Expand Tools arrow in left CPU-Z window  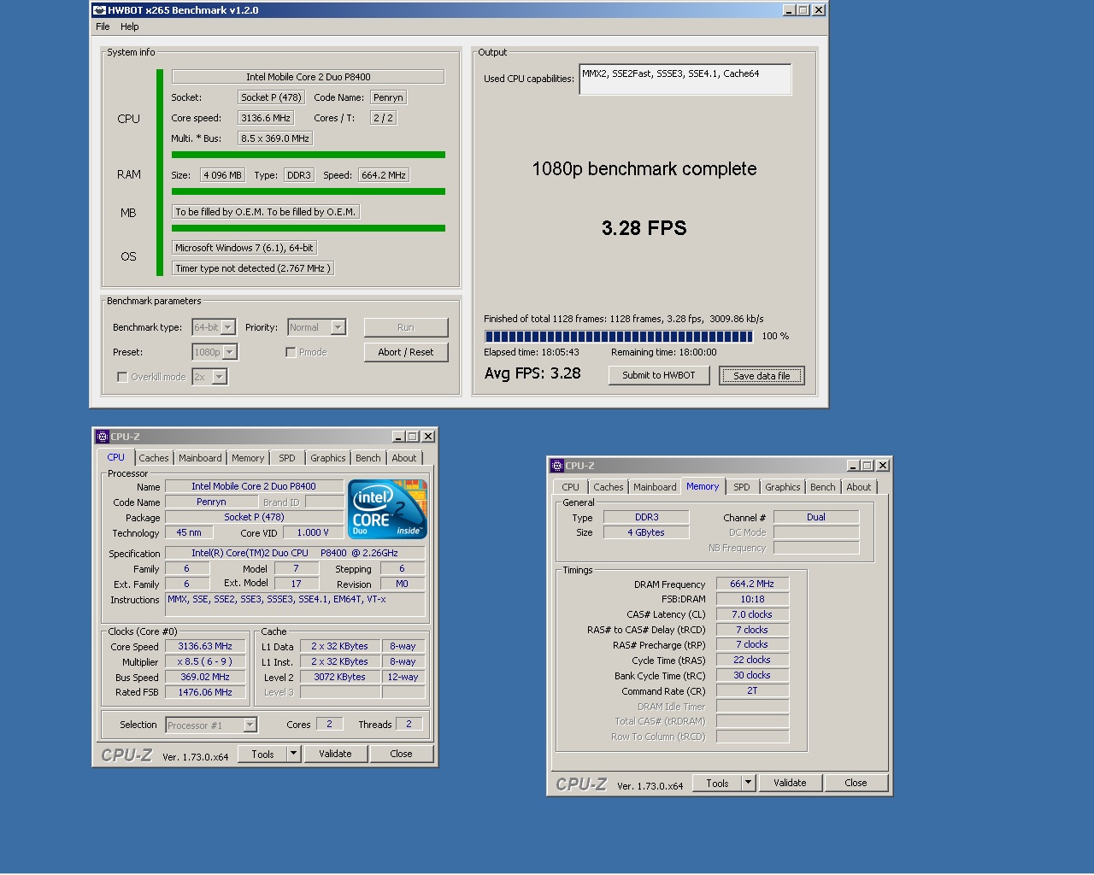coord(293,754)
